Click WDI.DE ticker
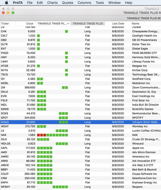Viewport: 161px width, 190px height. click(6, 144)
